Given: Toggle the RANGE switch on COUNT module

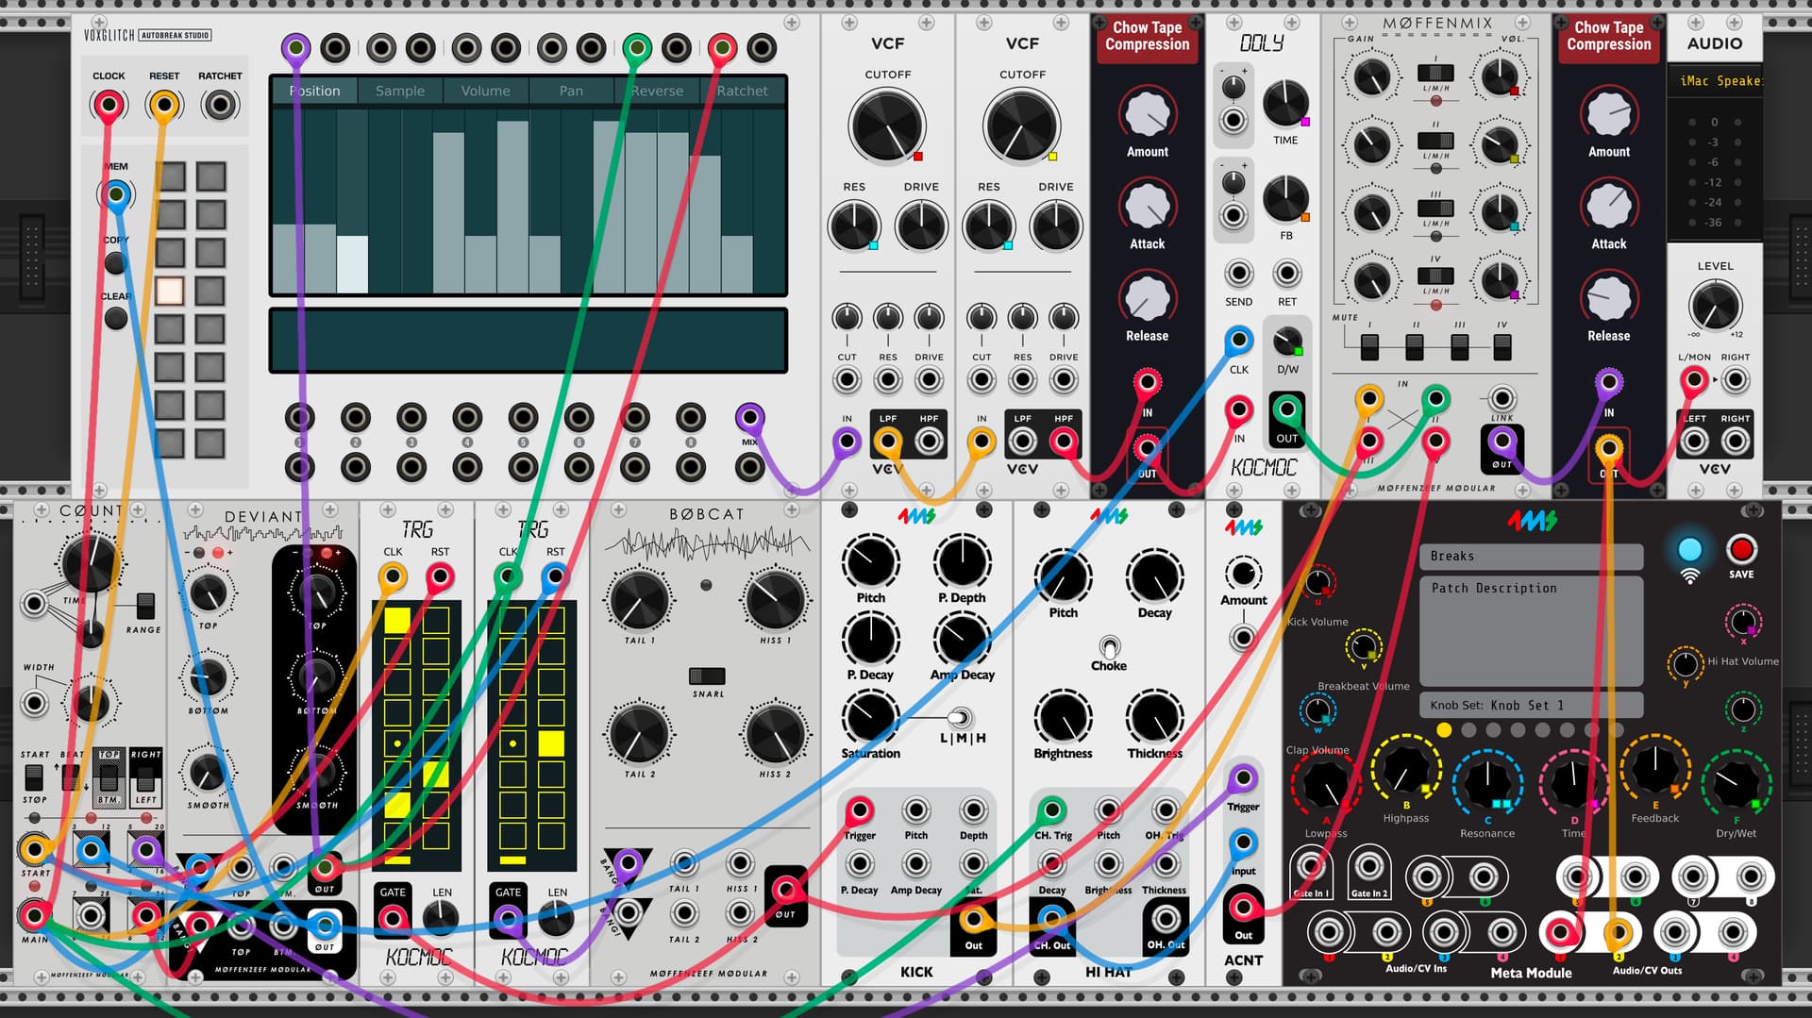Looking at the screenshot, I should click(144, 606).
